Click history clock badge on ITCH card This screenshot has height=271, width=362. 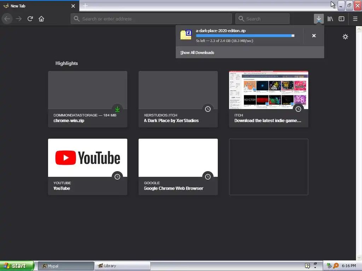[x=298, y=109]
